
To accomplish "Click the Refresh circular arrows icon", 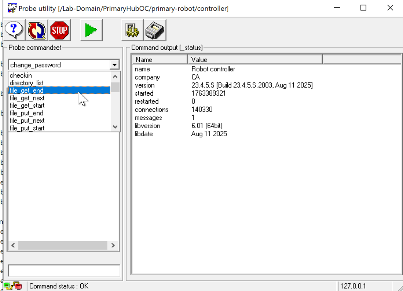I will tap(37, 30).
